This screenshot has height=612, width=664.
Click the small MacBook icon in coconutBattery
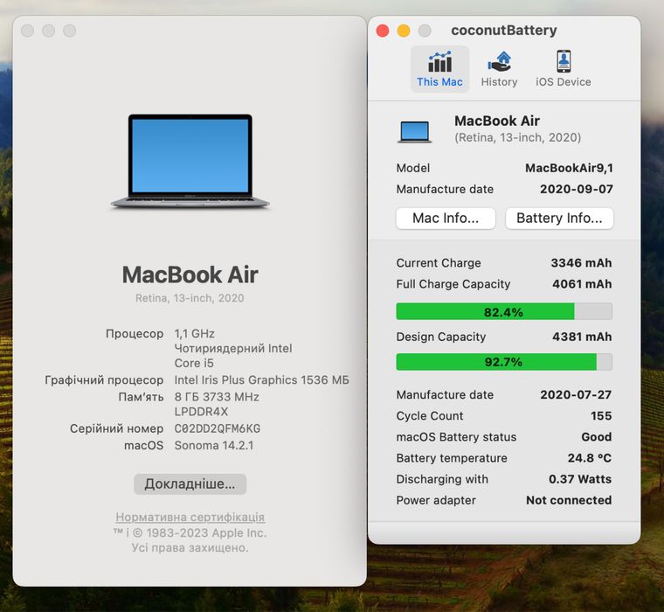tap(415, 131)
